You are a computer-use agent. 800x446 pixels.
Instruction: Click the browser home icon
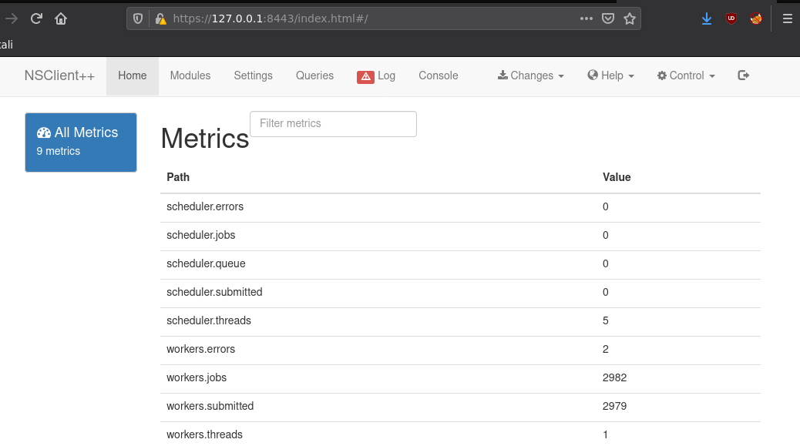pyautogui.click(x=61, y=18)
